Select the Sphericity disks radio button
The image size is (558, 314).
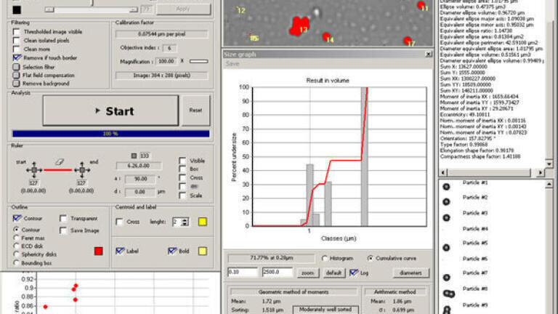pos(16,254)
